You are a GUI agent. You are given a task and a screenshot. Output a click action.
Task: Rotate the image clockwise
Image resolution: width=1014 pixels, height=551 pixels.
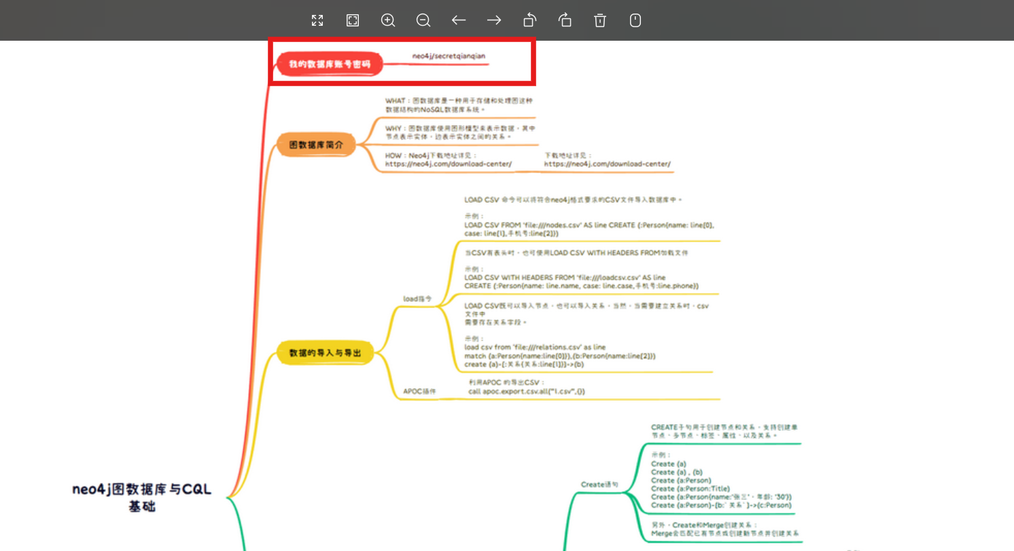(x=565, y=20)
